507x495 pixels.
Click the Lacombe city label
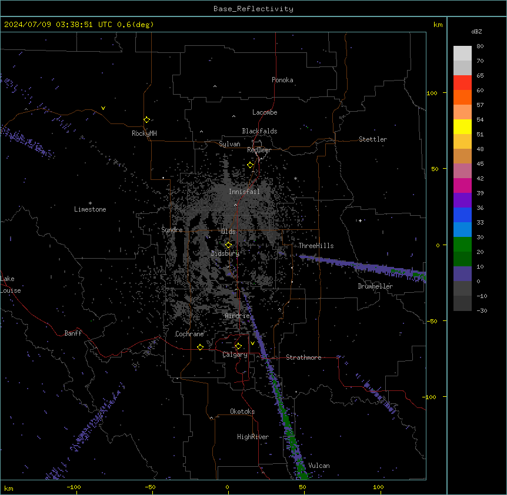[x=265, y=112]
